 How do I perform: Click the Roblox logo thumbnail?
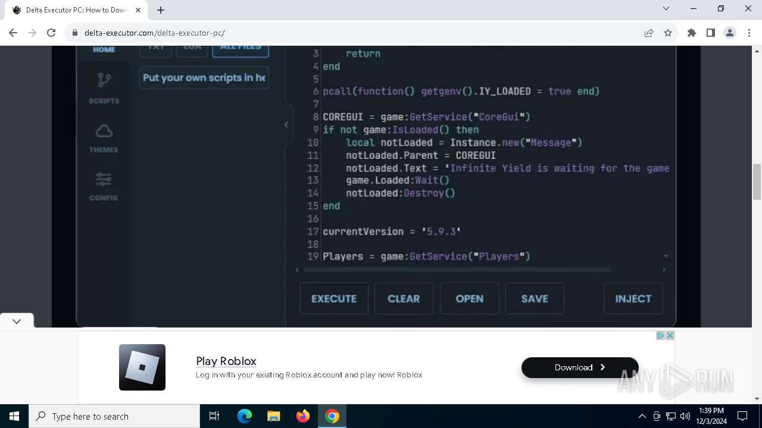[x=142, y=367]
